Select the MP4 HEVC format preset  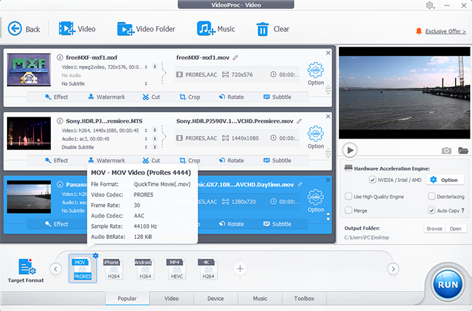coord(177,268)
